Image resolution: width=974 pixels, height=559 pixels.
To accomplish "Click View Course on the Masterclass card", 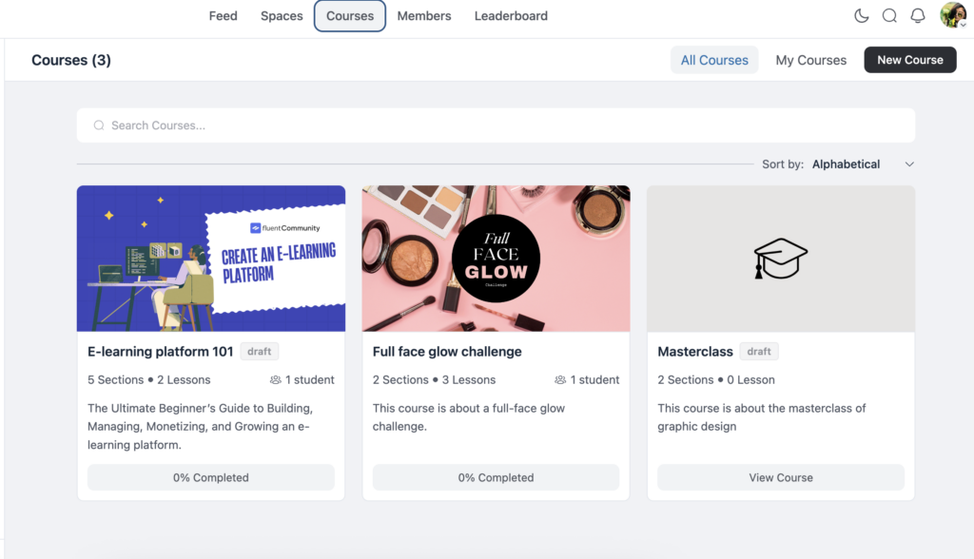I will pos(780,477).
